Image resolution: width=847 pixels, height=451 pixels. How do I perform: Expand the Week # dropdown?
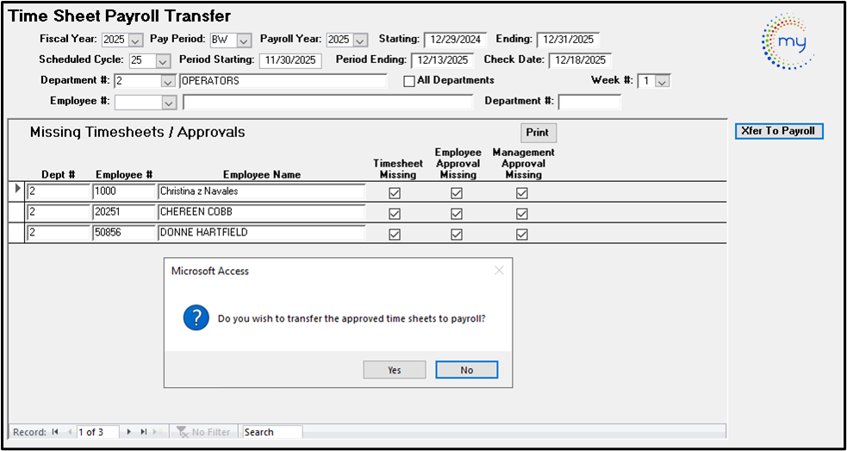(x=662, y=81)
